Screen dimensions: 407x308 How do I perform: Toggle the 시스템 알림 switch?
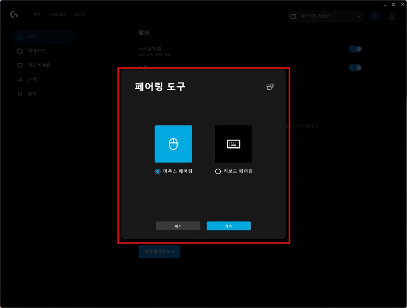click(x=355, y=49)
